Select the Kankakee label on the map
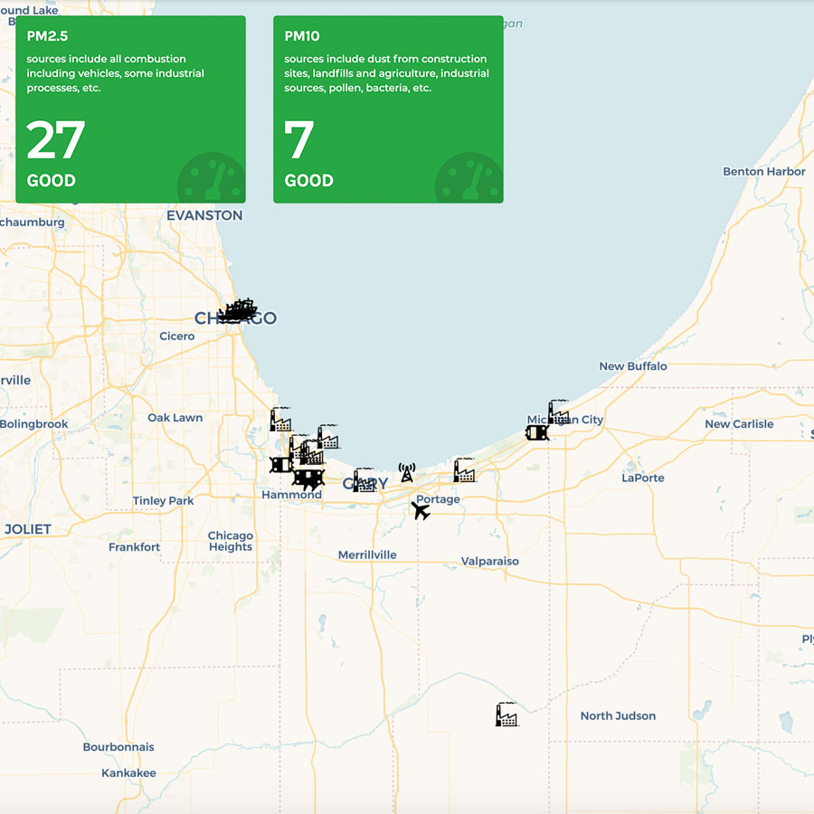The image size is (814, 814). tap(128, 773)
